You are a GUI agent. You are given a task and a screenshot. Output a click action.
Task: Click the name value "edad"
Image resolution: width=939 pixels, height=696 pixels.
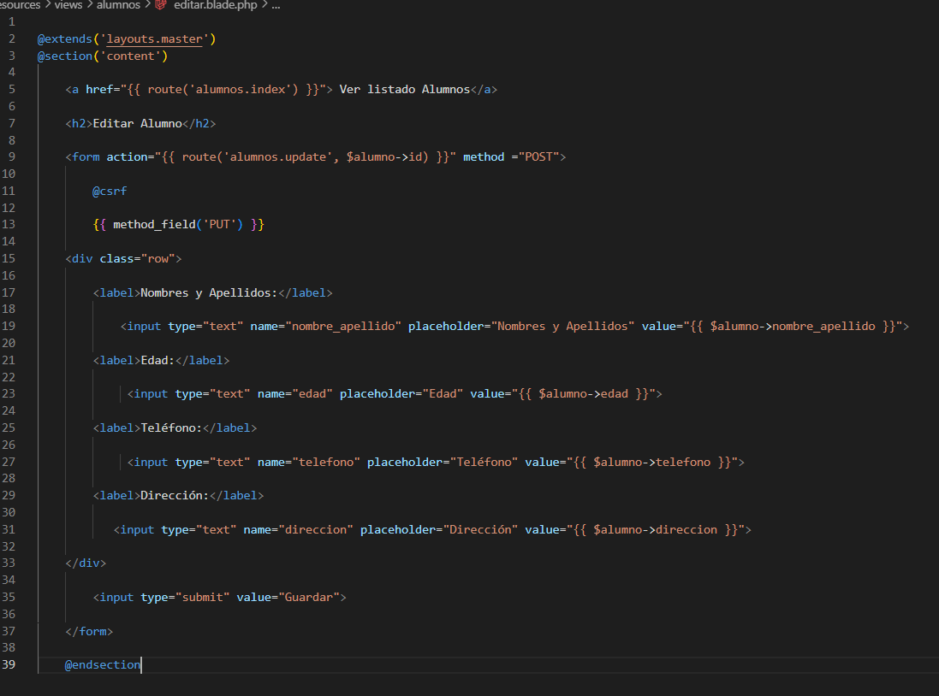pyautogui.click(x=312, y=394)
